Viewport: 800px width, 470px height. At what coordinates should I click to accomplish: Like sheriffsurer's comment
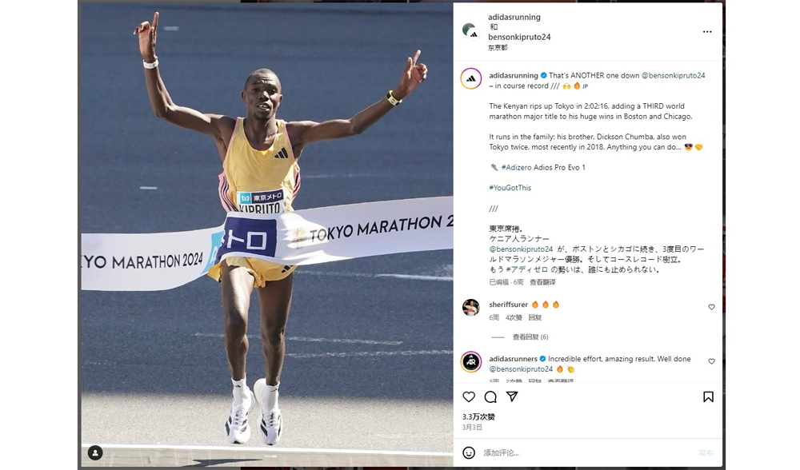coord(711,307)
